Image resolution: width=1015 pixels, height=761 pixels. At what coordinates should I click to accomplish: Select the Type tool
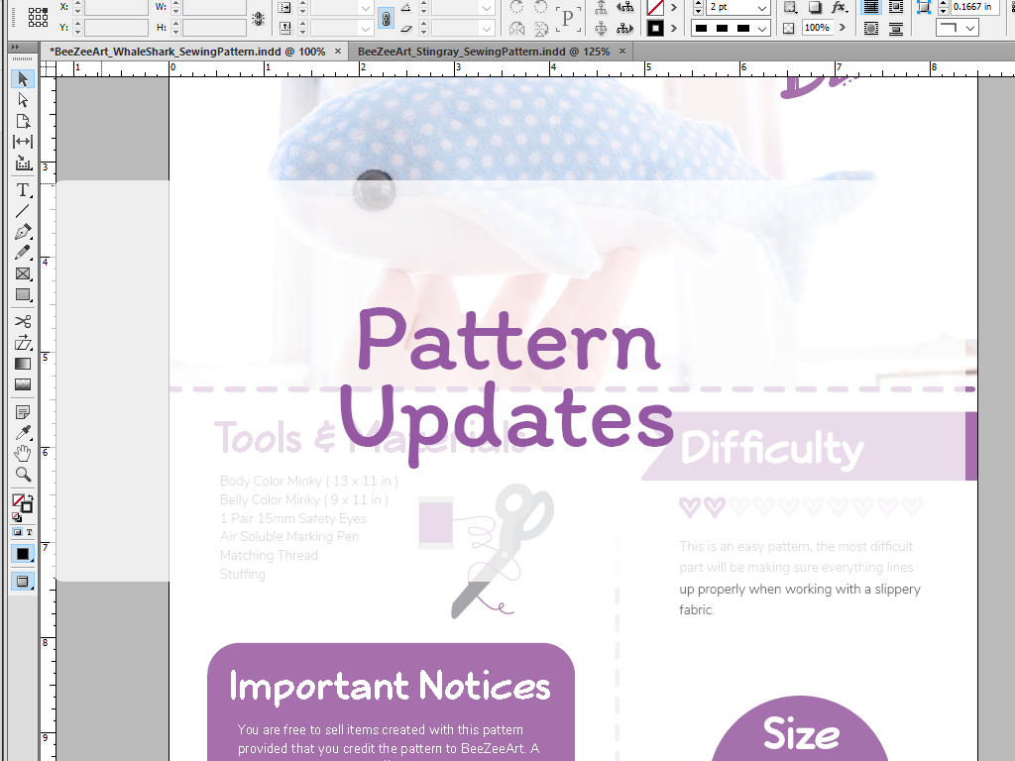click(23, 190)
